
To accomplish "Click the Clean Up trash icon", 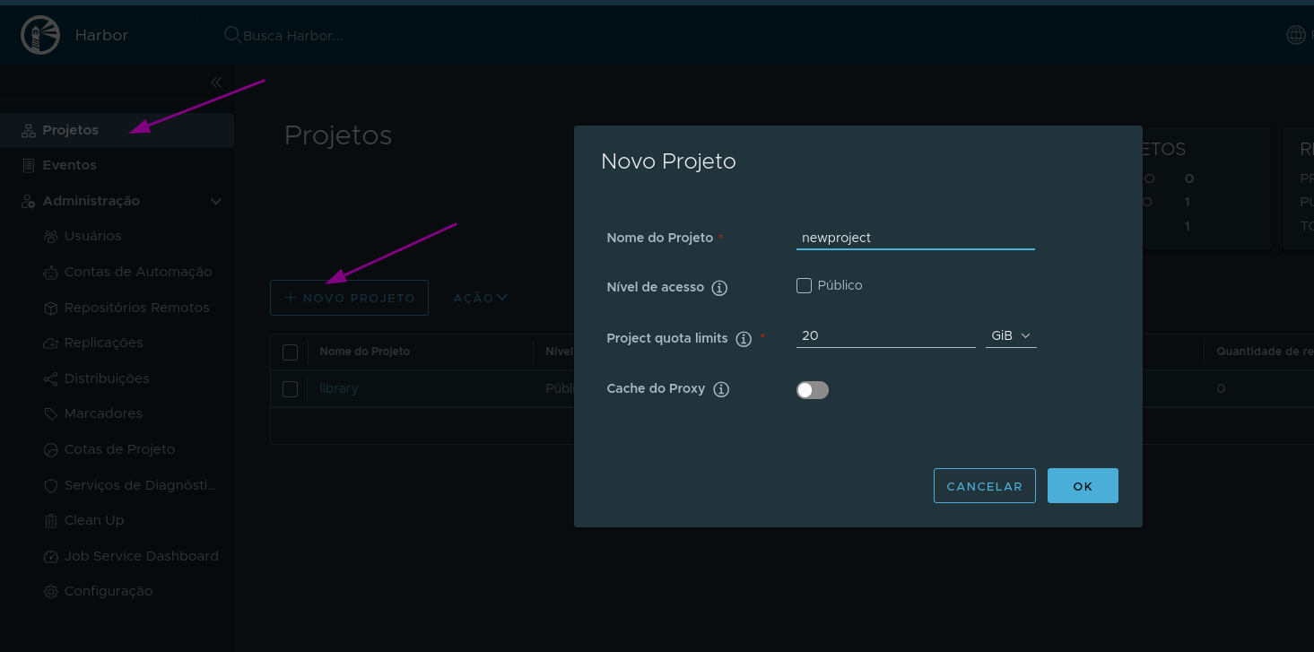I will click(x=50, y=520).
